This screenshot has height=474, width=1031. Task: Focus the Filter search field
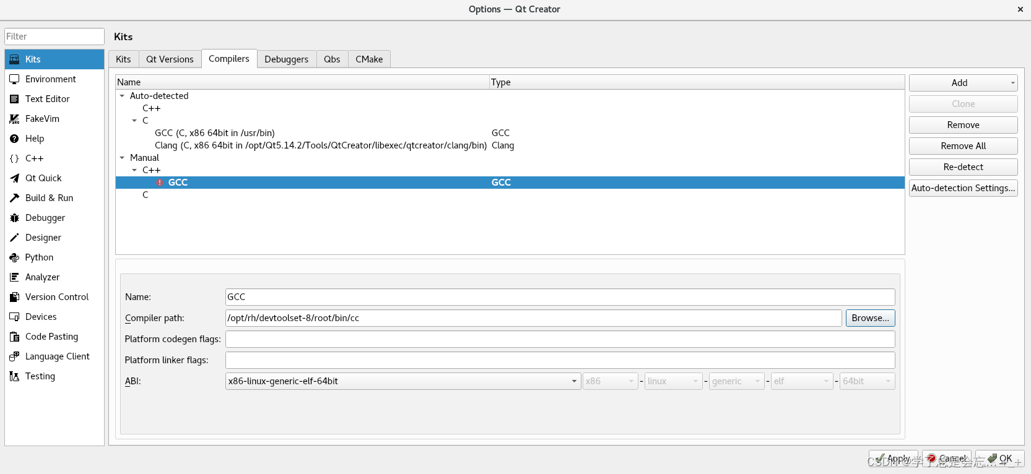tap(54, 37)
